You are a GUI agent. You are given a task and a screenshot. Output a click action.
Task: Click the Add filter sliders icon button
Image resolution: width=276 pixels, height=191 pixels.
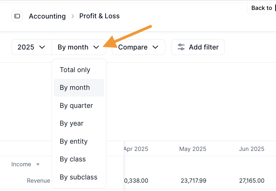coord(198,47)
